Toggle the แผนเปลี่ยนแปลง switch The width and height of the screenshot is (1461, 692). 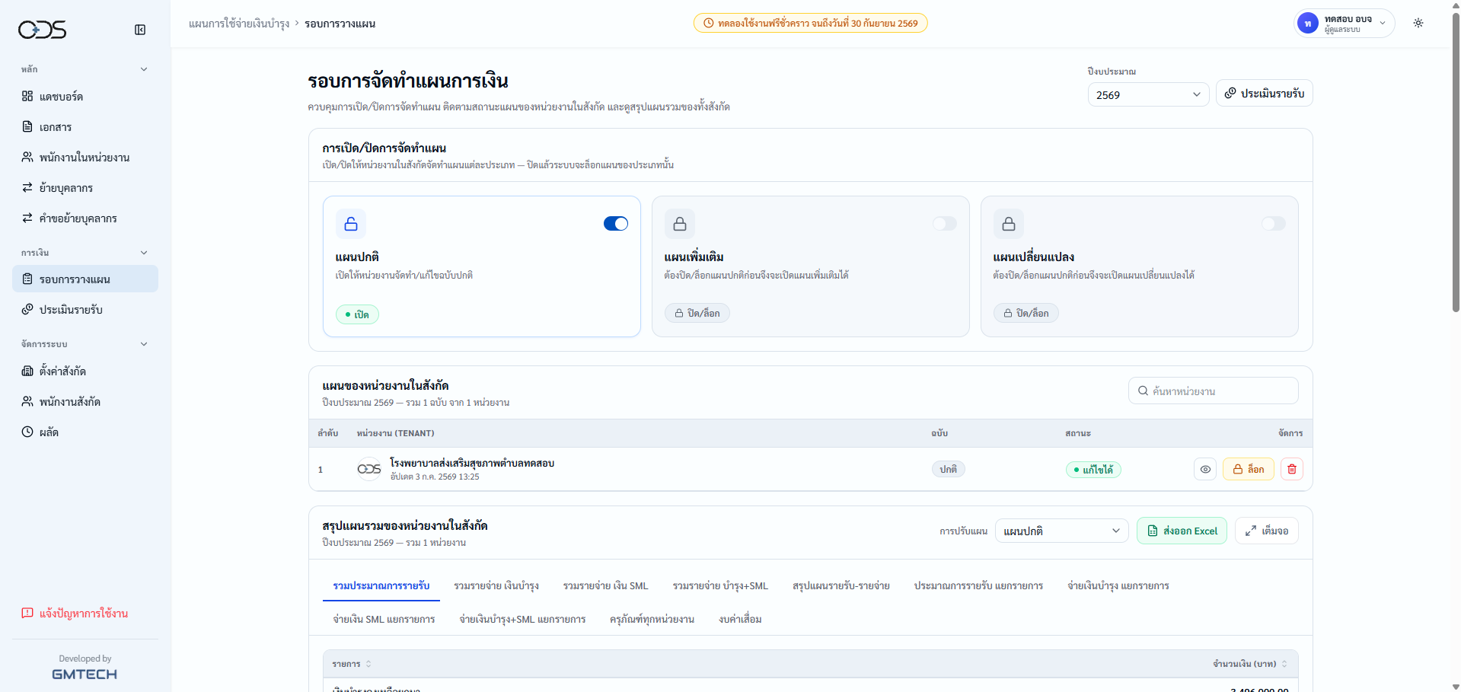pos(1274,224)
